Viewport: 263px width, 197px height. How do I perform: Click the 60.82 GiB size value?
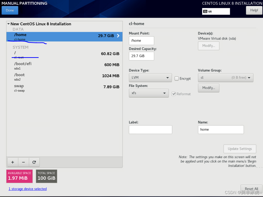point(110,54)
